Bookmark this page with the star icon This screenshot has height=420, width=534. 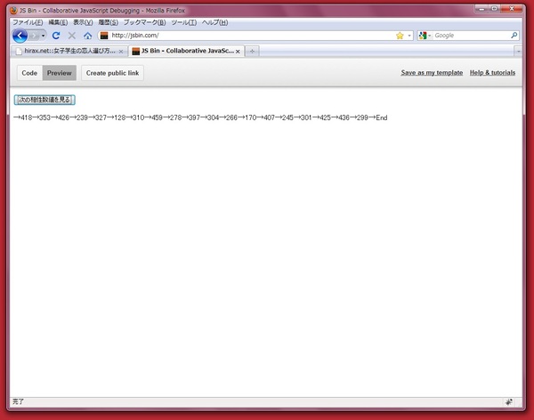tap(400, 36)
